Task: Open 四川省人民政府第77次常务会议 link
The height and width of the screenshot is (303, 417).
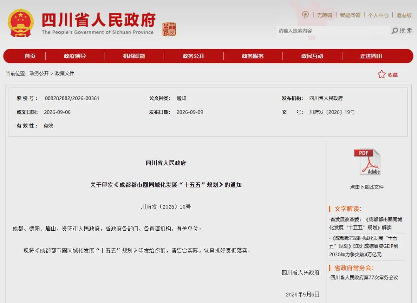Action: click(364, 277)
